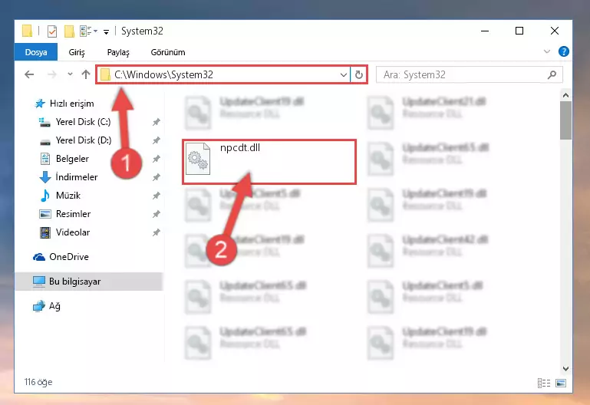This screenshot has width=590, height=405.
Task: Select Bu bilgisayar in navigation pane
Action: pos(89,282)
